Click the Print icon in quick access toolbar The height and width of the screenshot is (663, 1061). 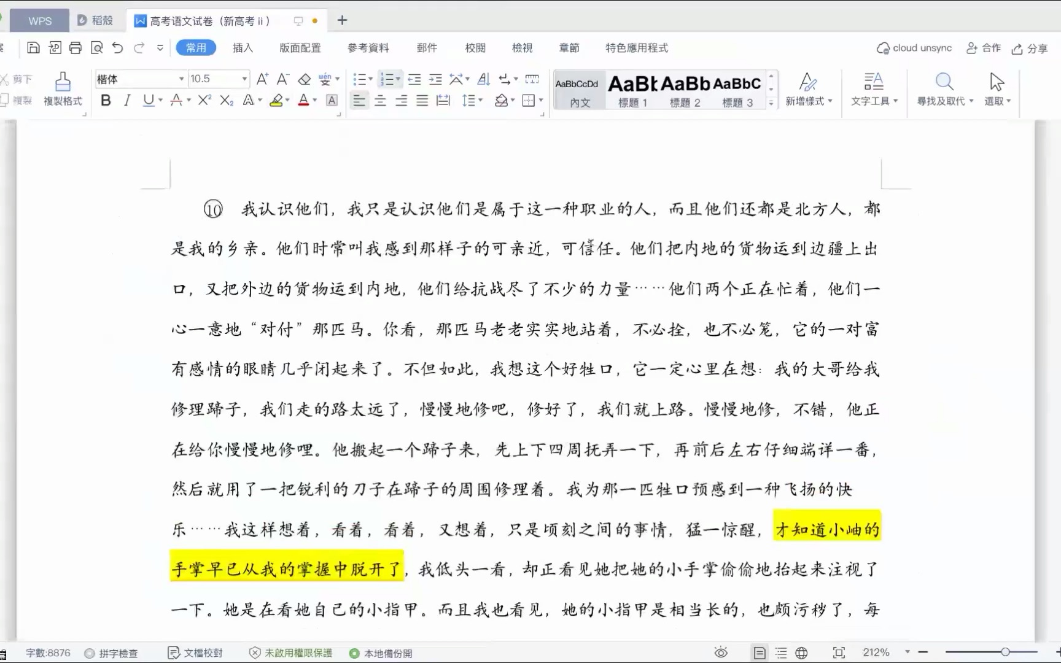click(76, 48)
